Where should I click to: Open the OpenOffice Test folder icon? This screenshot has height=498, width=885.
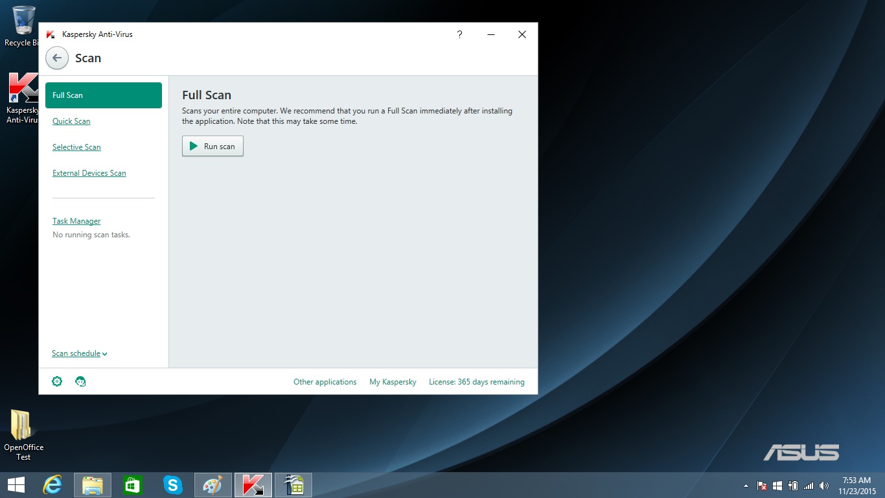point(23,435)
